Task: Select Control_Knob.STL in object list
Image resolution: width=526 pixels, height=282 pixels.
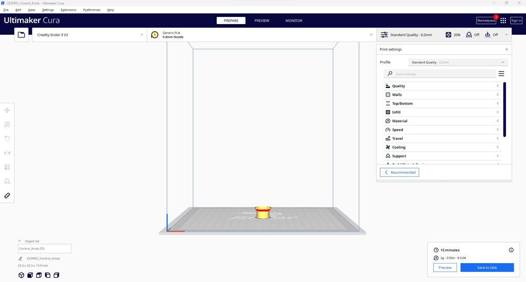Action: tap(44, 249)
